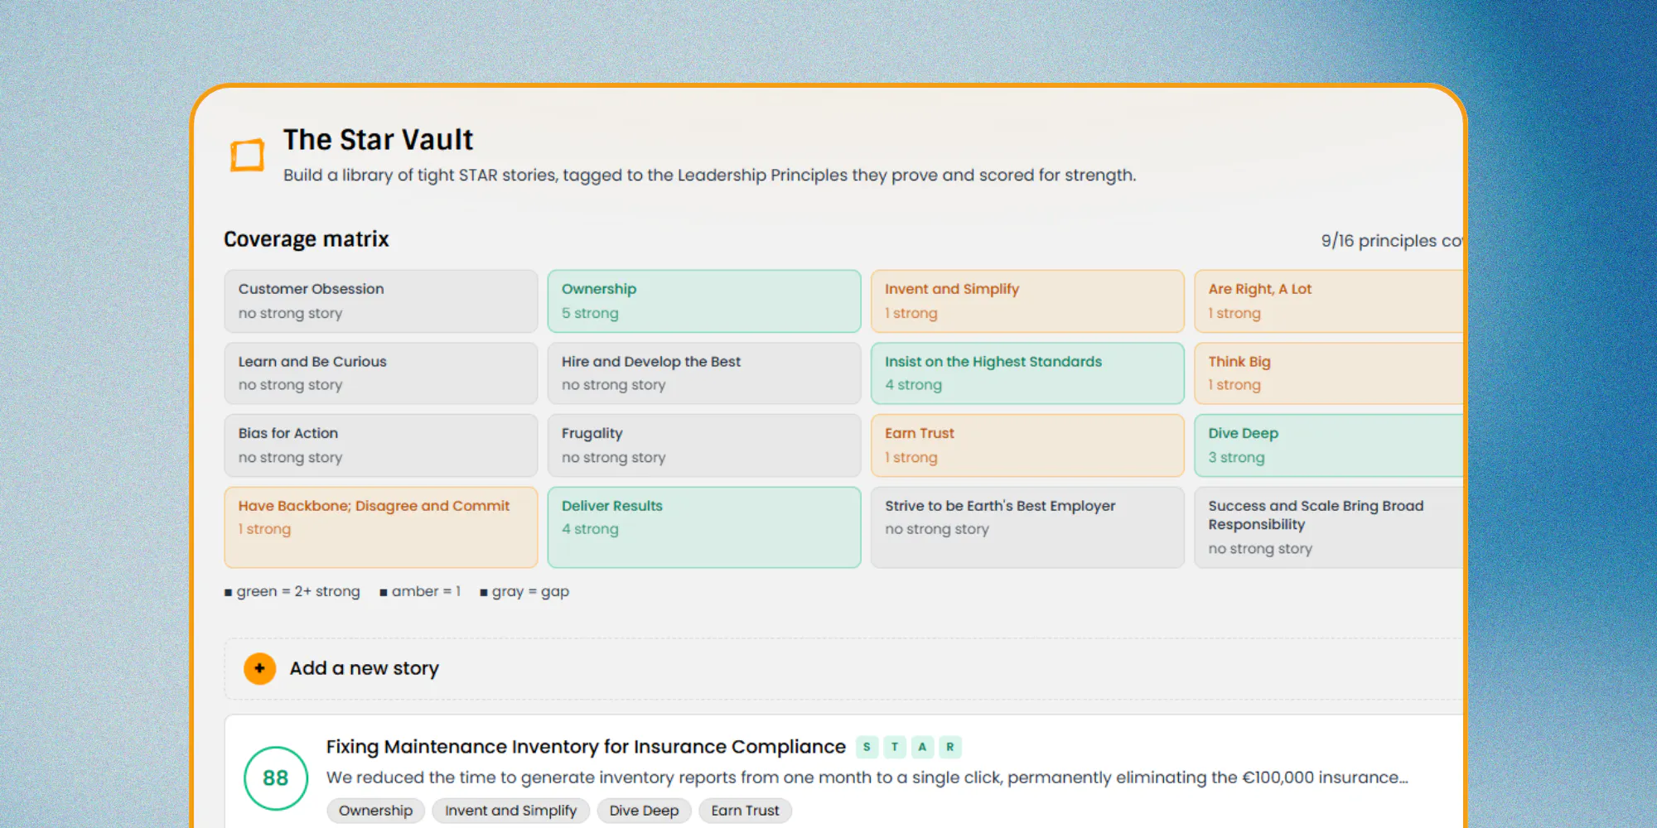This screenshot has height=828, width=1657.
Task: Click 'The Star Vault' page title
Action: [378, 140]
